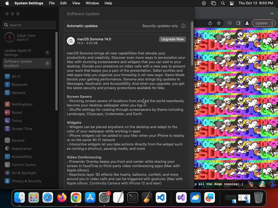Screen dimensions: 278x208
Task: Click Stage Manager icon in menu bar
Action: point(213,3)
